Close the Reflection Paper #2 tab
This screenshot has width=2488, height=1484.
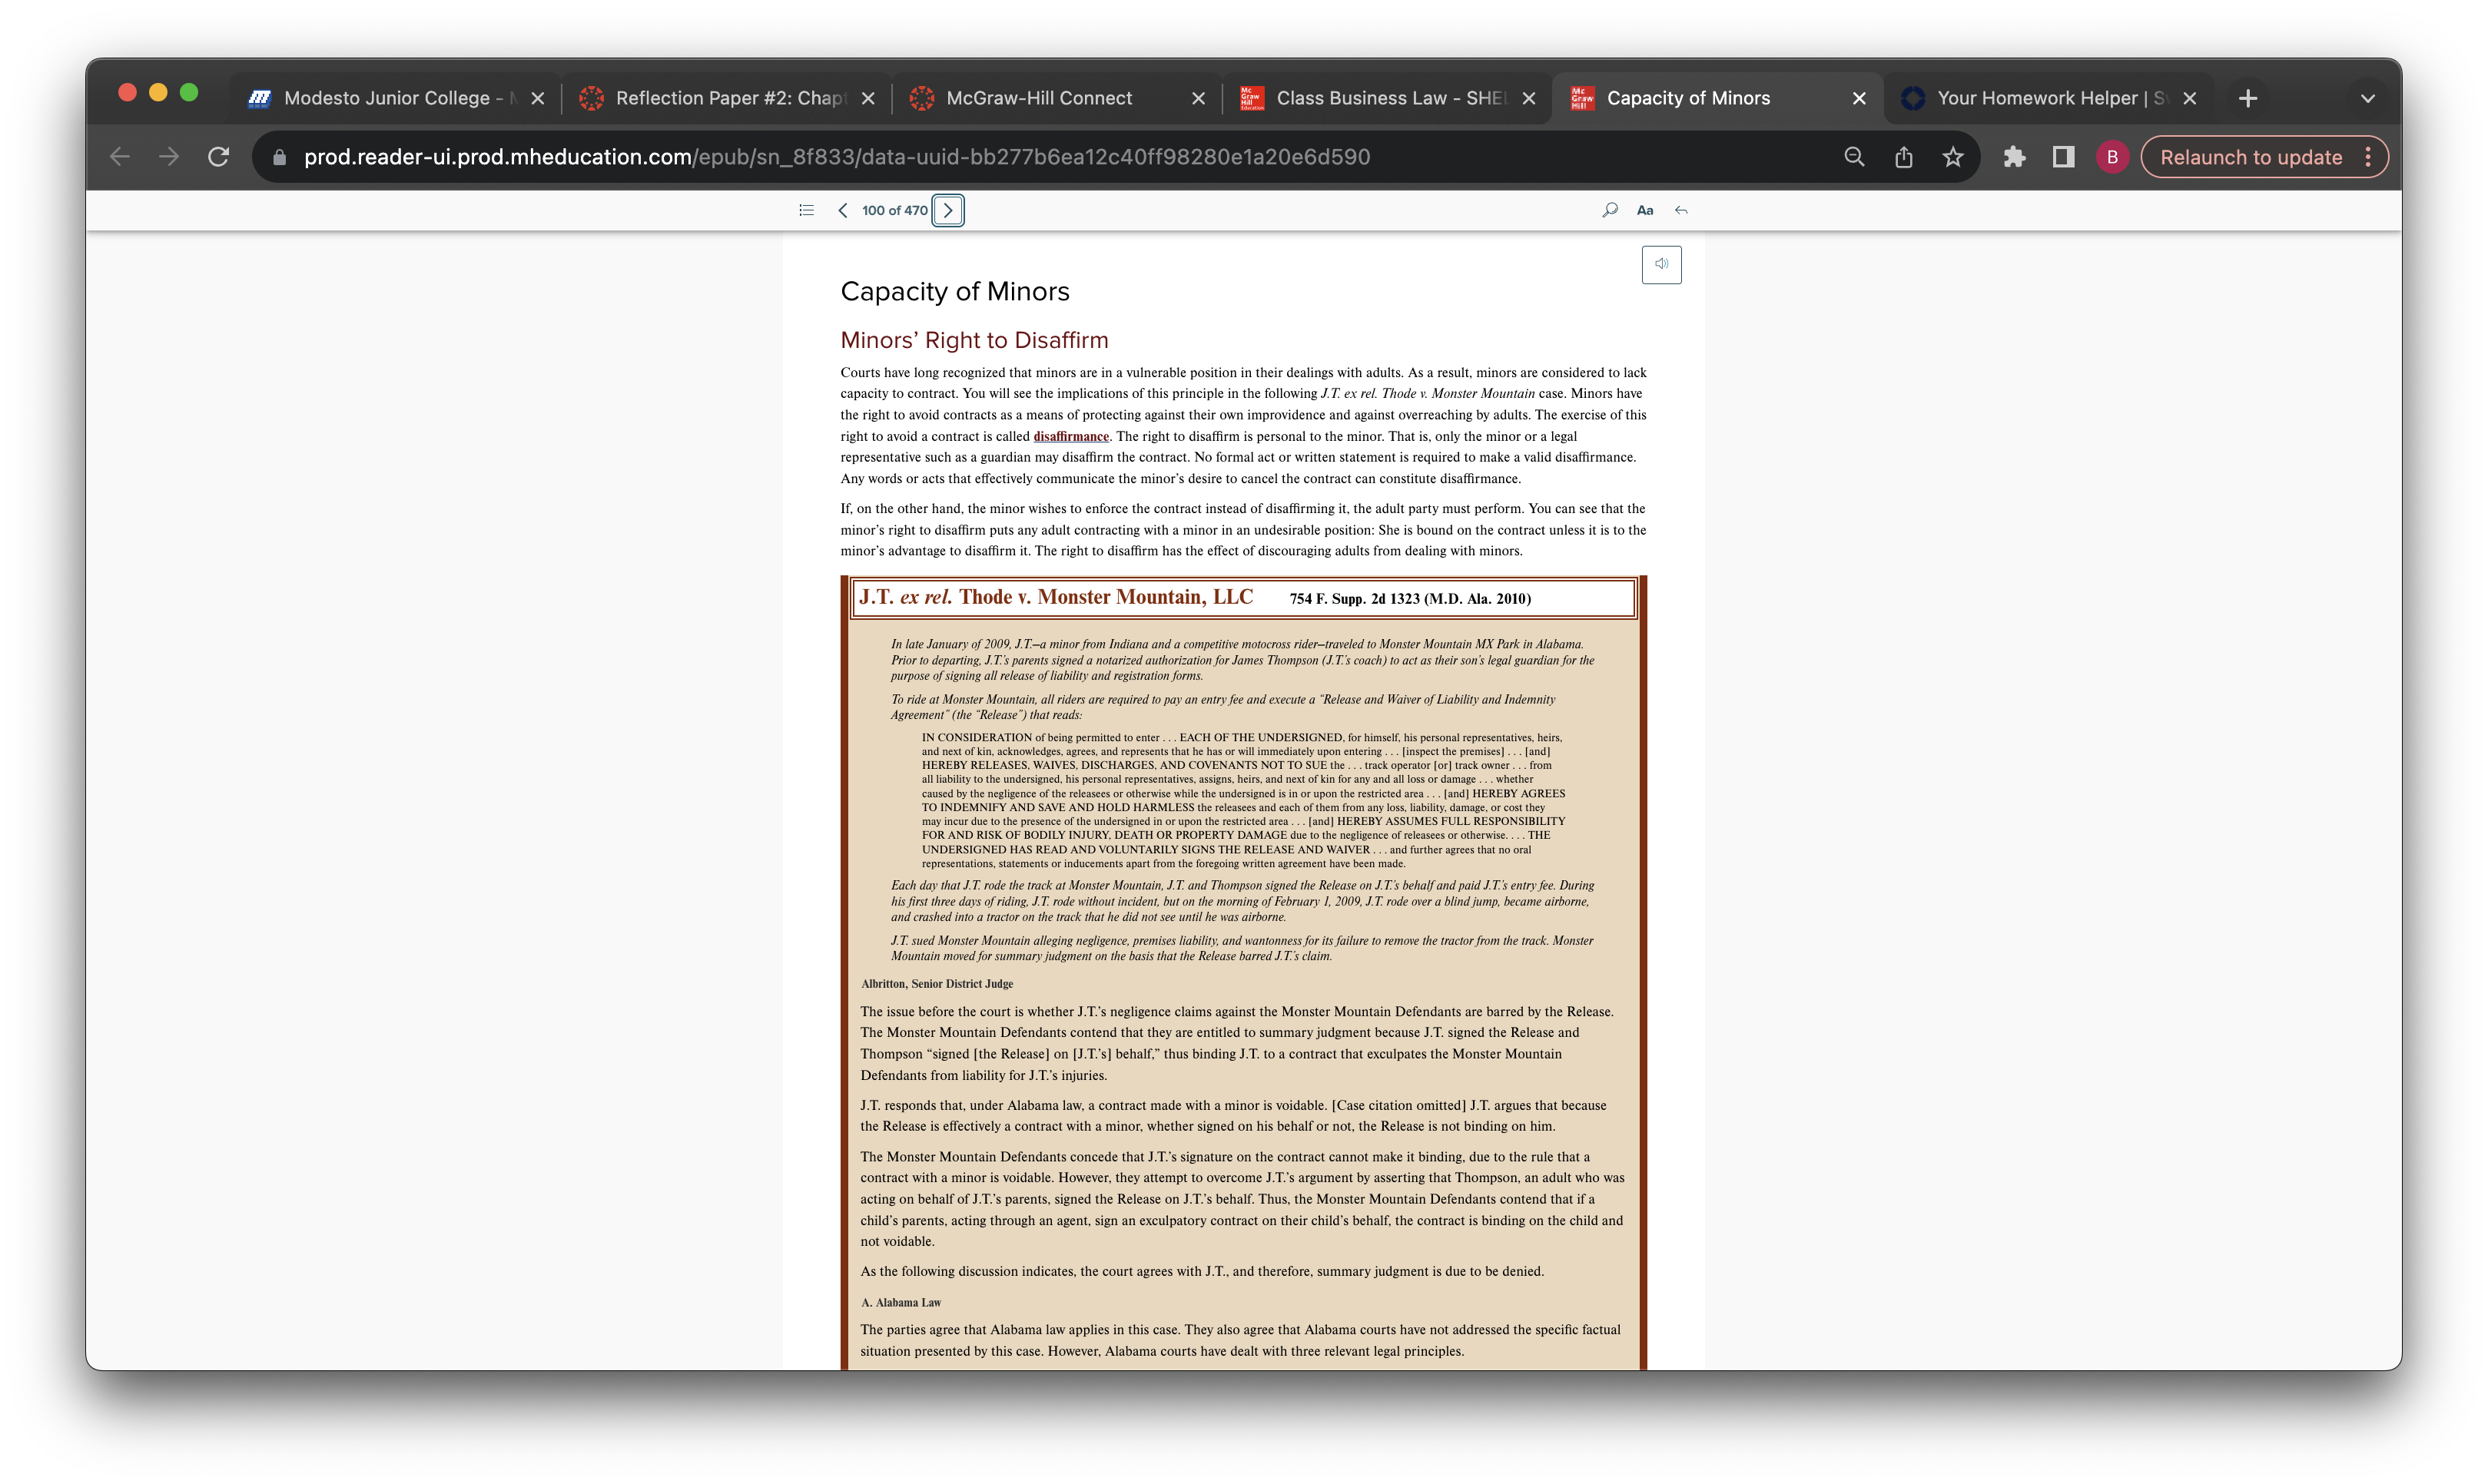tap(867, 98)
